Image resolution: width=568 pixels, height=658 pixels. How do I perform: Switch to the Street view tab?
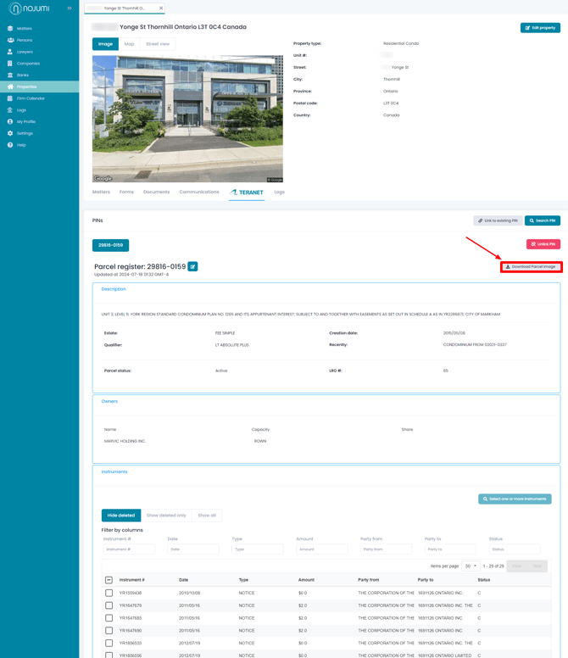coord(158,44)
